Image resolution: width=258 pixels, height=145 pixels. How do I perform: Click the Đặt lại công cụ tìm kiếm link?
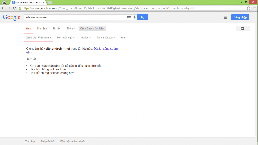106,49
